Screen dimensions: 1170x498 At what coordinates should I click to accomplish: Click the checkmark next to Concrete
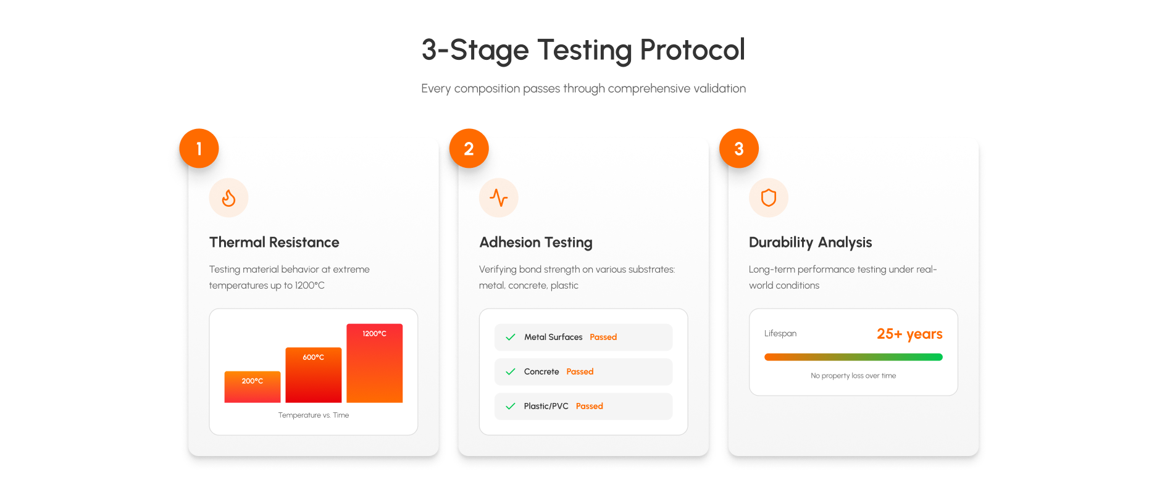pyautogui.click(x=511, y=371)
